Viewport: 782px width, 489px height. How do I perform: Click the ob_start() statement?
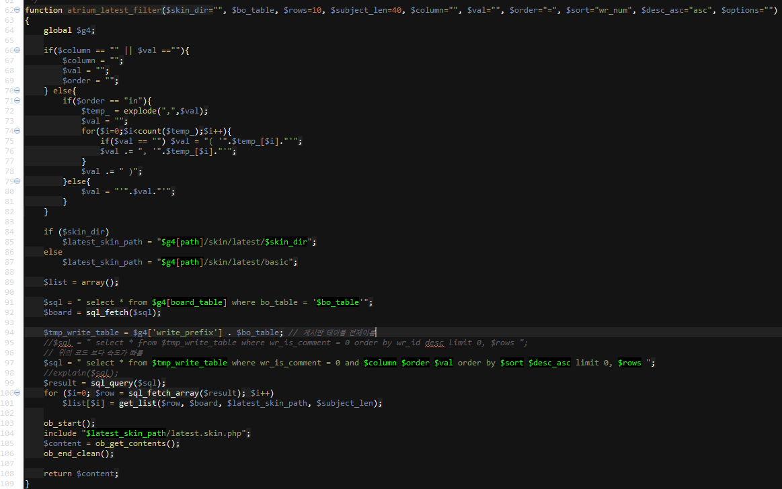(69, 423)
